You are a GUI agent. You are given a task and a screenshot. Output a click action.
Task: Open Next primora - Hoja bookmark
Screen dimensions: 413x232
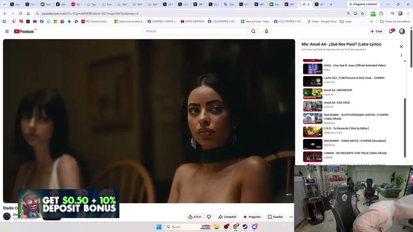click(256, 22)
